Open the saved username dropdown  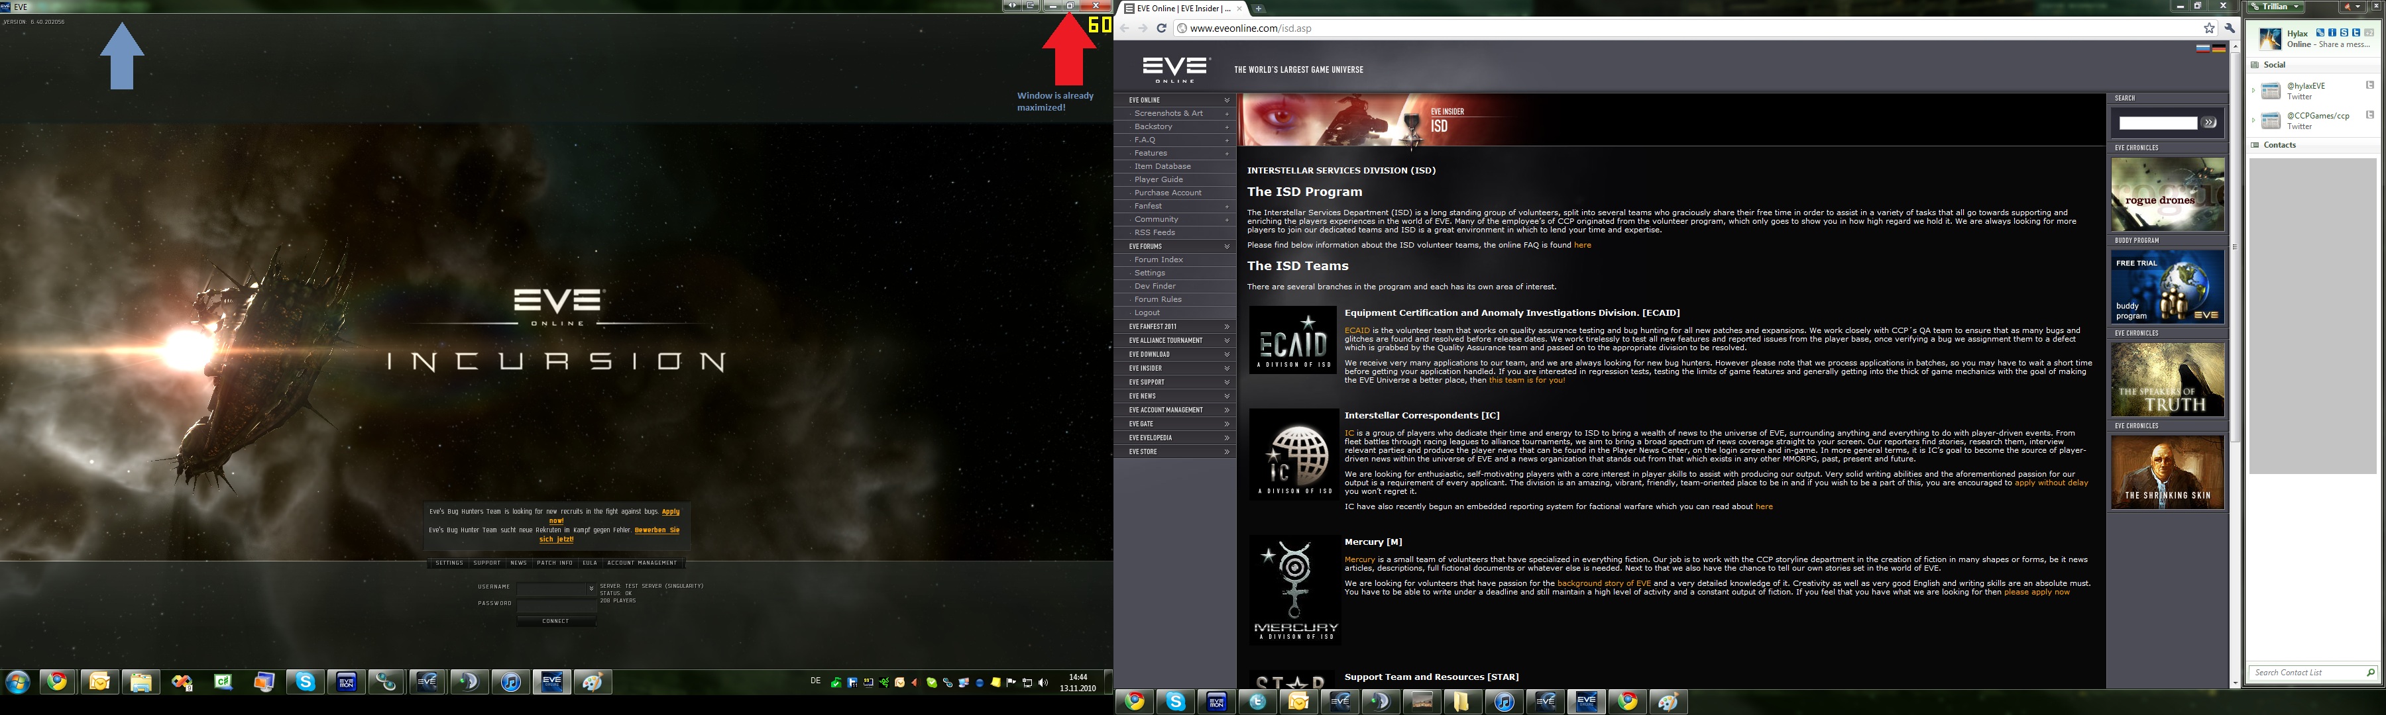point(591,589)
